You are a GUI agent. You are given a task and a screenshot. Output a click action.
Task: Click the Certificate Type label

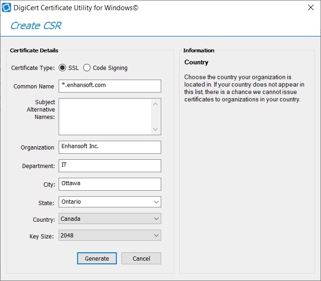tap(32, 68)
